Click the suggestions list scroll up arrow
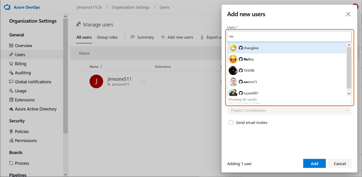 (349, 45)
